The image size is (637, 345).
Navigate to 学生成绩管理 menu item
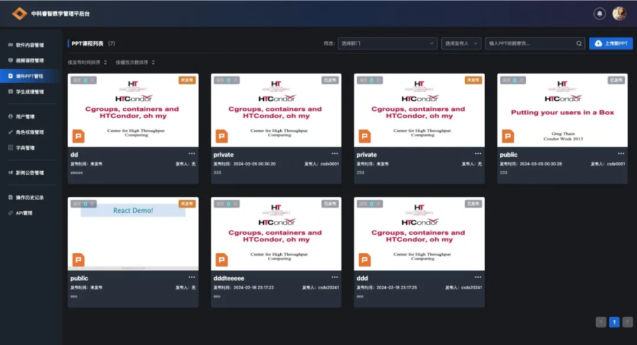point(29,92)
